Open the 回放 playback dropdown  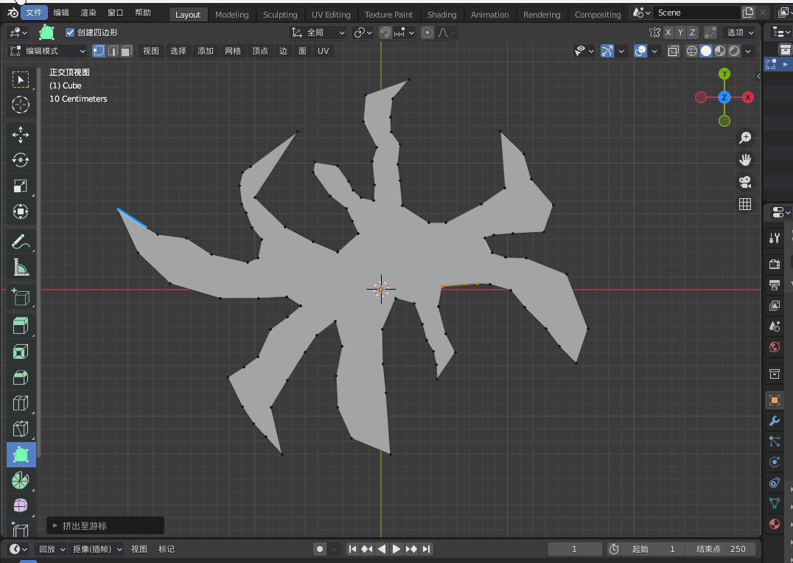pyautogui.click(x=51, y=549)
